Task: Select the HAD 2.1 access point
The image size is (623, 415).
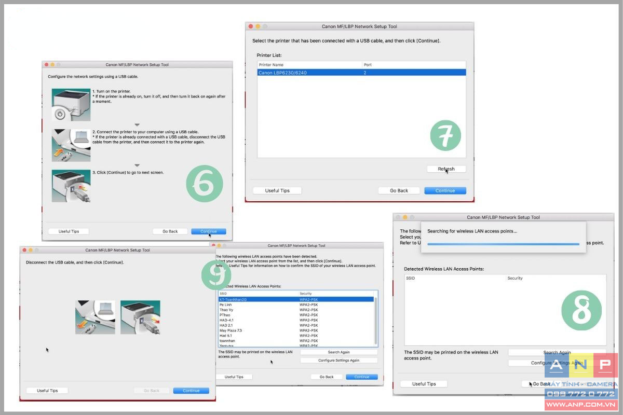Action: click(296, 325)
